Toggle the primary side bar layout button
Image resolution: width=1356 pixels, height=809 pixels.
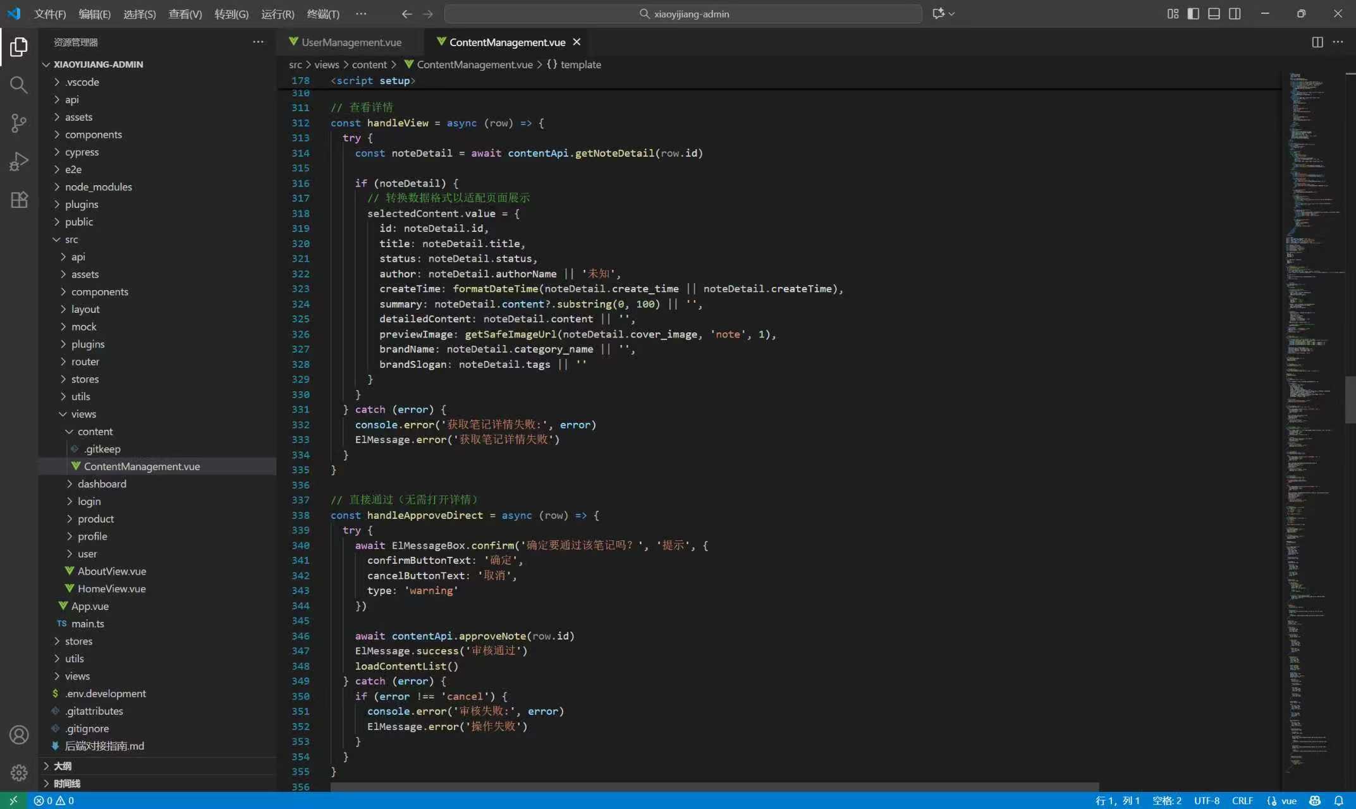(1194, 14)
